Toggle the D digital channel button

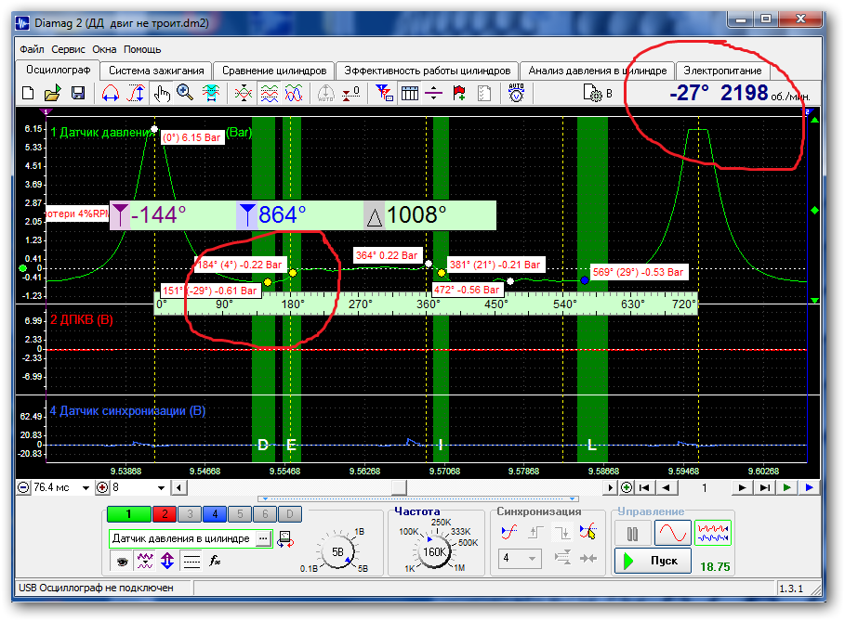290,514
